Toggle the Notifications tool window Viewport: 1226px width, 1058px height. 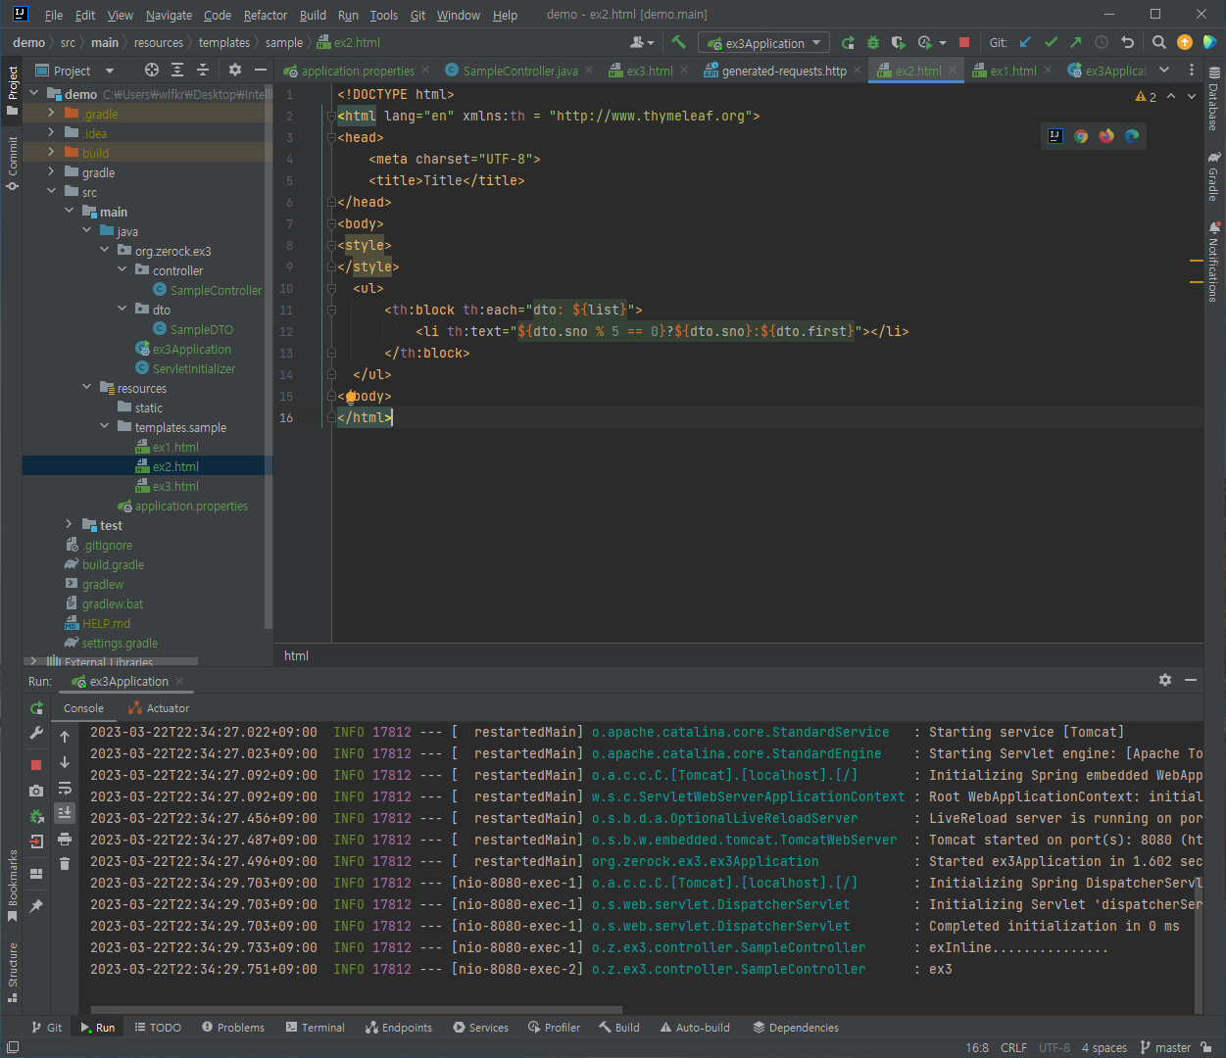pyautogui.click(x=1213, y=263)
